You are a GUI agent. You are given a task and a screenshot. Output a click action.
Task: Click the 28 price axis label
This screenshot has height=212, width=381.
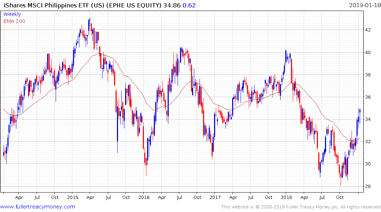[368, 186]
